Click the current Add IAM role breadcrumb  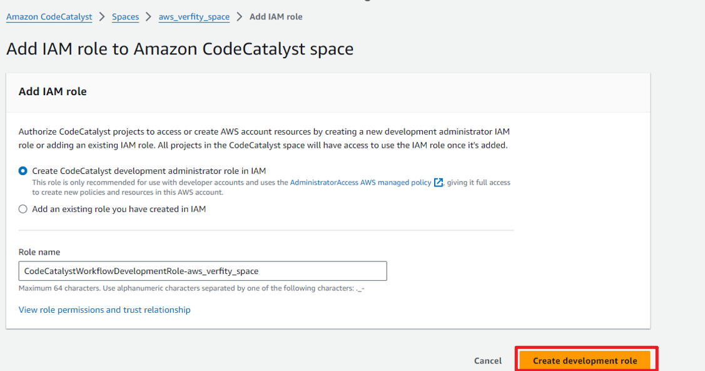coord(276,17)
